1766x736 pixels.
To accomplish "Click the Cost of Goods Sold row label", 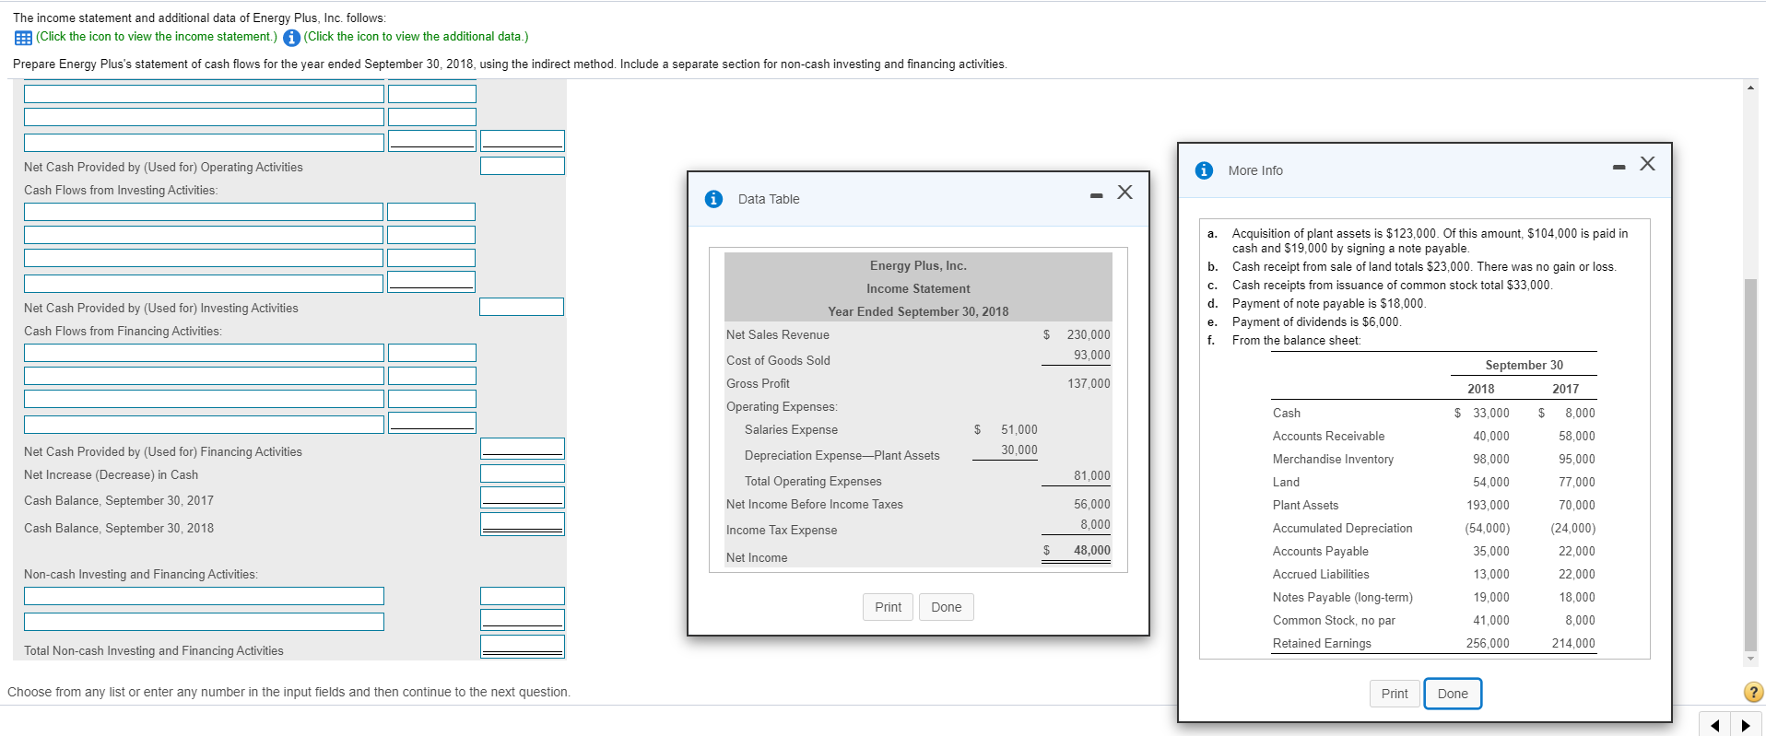I will 778,360.
